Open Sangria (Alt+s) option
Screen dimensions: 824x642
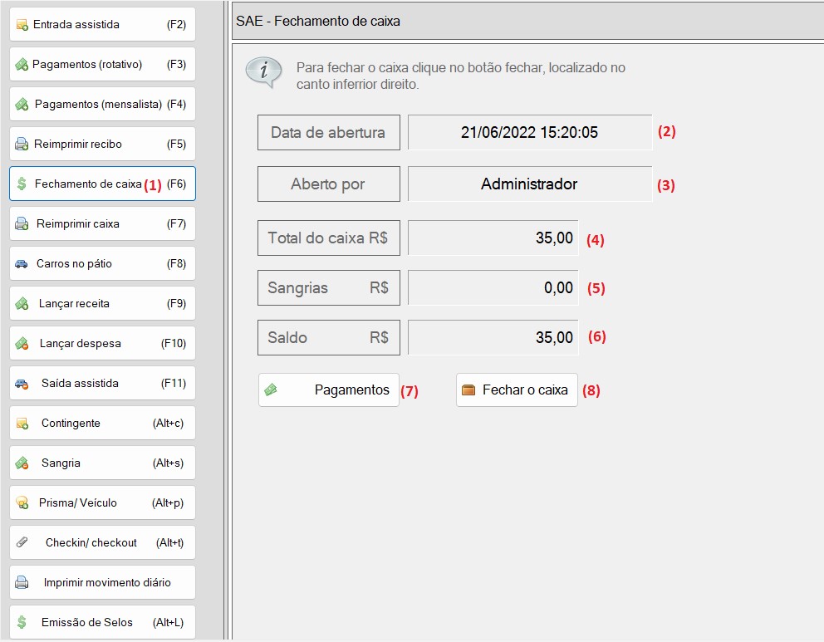coord(102,463)
